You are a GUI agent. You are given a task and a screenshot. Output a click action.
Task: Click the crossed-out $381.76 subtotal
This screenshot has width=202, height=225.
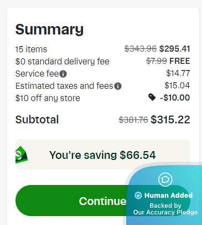[x=133, y=120]
